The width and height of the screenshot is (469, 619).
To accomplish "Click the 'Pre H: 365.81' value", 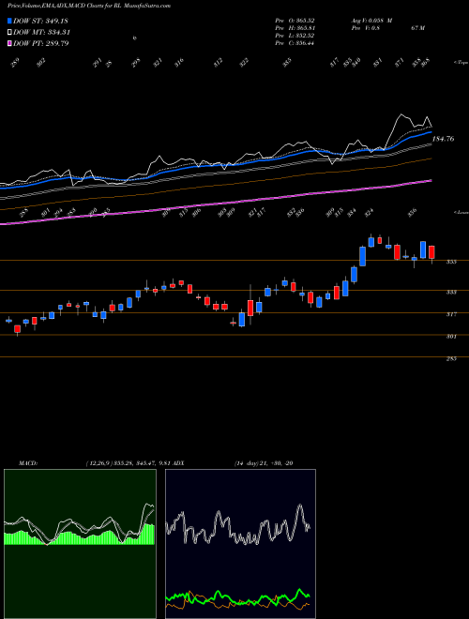I will point(295,28).
